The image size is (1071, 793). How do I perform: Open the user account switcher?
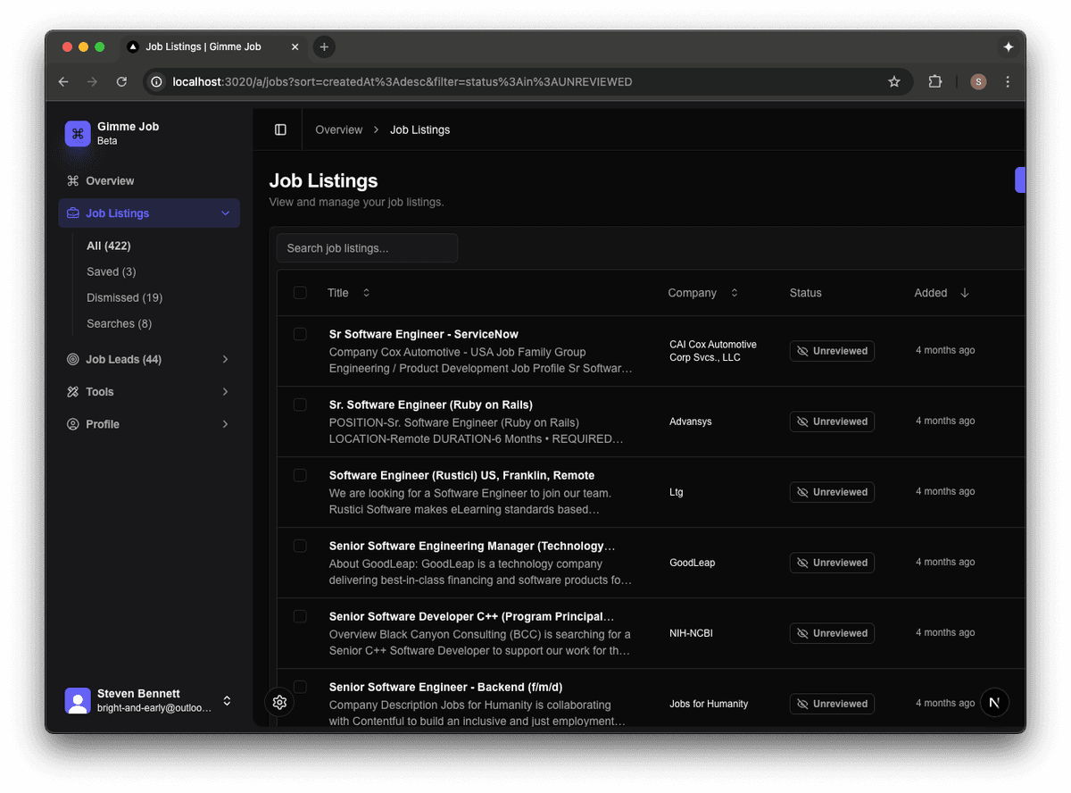pyautogui.click(x=227, y=701)
